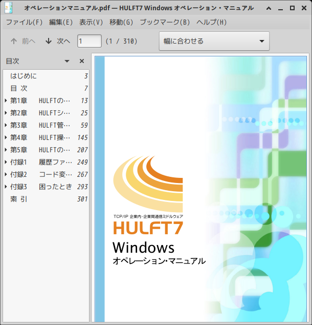Expand the 第1章 outline node

pyautogui.click(x=6, y=100)
